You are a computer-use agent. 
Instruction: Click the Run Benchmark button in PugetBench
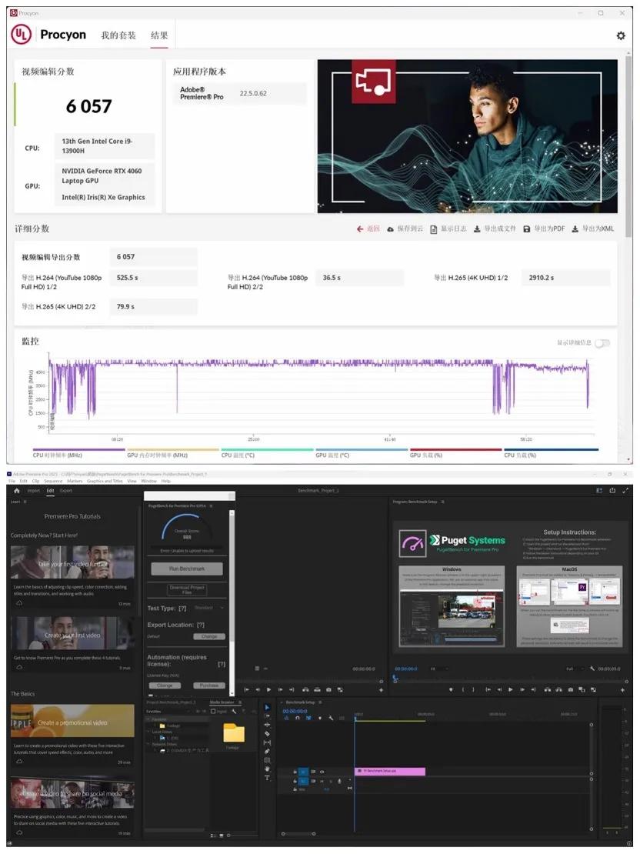[x=186, y=569]
